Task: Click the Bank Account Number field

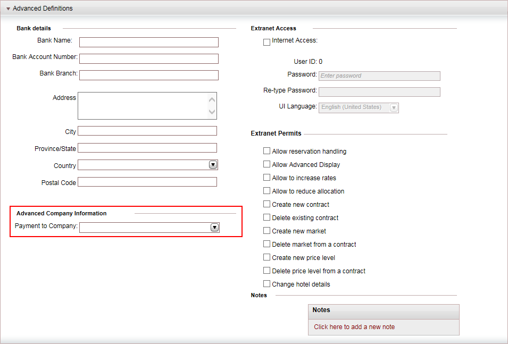Action: tap(149, 58)
